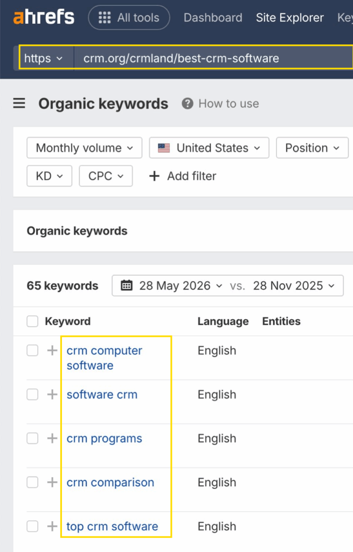
Task: Open the KD filter dropdown
Action: click(49, 176)
